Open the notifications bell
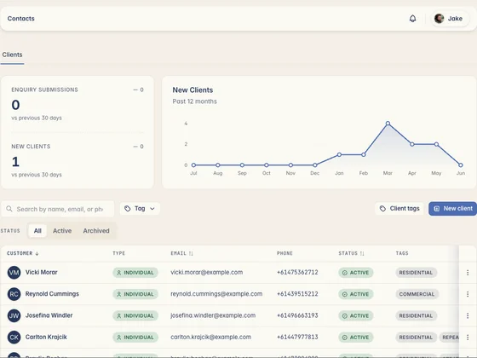 (412, 19)
